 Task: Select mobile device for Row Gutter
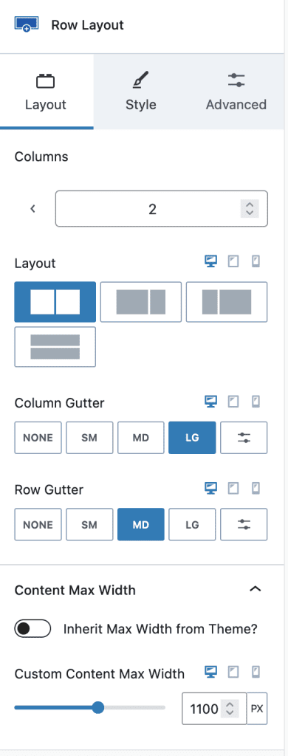256,489
